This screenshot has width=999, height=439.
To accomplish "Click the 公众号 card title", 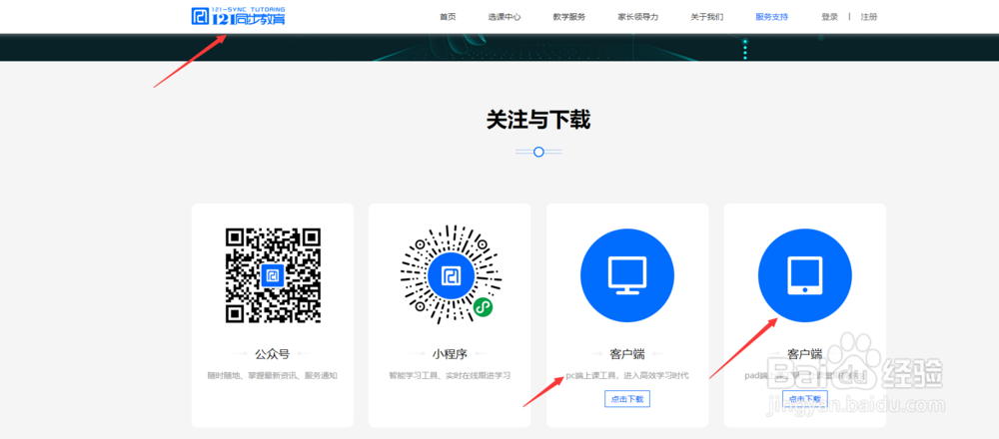I will point(272,354).
